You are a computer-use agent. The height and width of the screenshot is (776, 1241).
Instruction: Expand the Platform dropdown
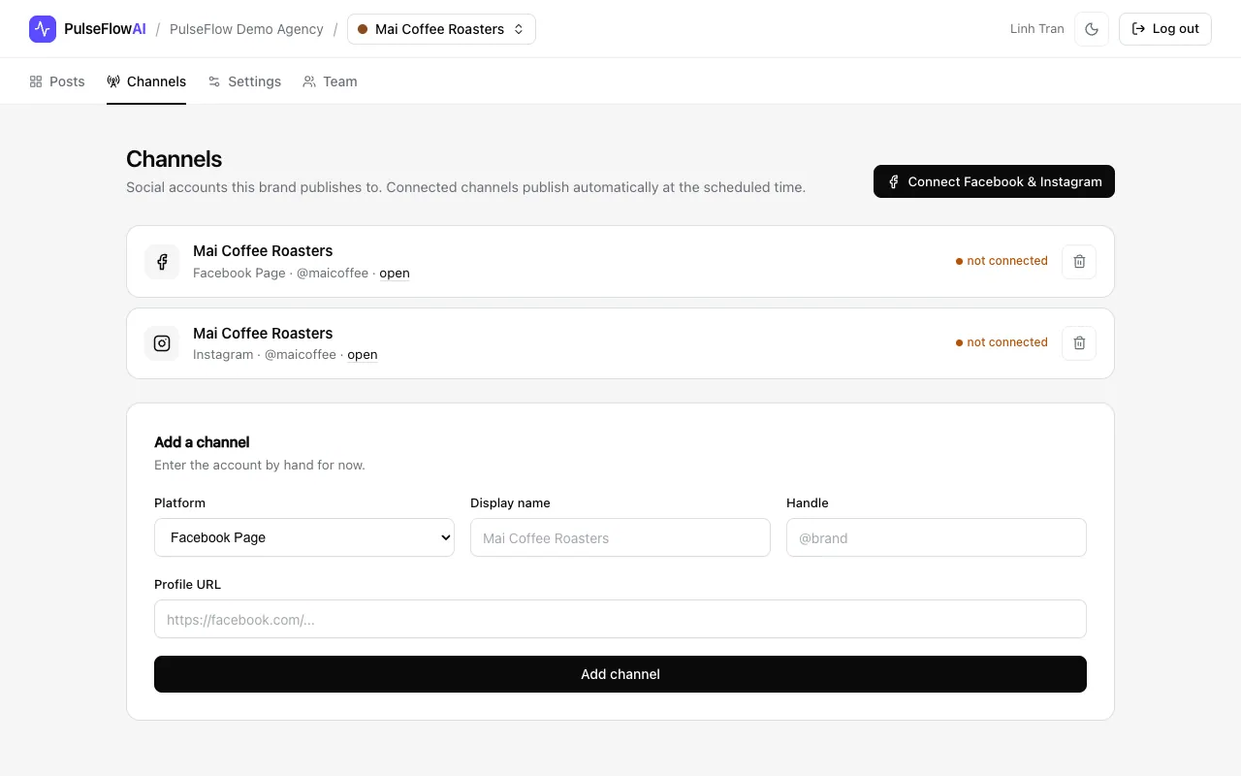coord(304,537)
